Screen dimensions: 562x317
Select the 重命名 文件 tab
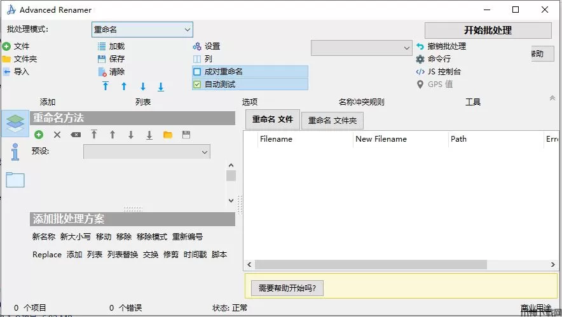[272, 119]
